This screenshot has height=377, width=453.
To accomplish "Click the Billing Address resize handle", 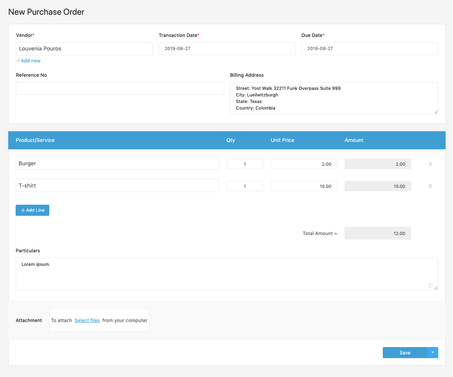I will coord(436,112).
